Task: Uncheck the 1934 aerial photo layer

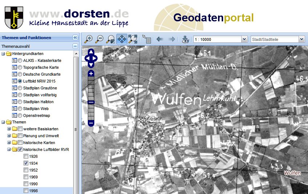Action: (26, 163)
